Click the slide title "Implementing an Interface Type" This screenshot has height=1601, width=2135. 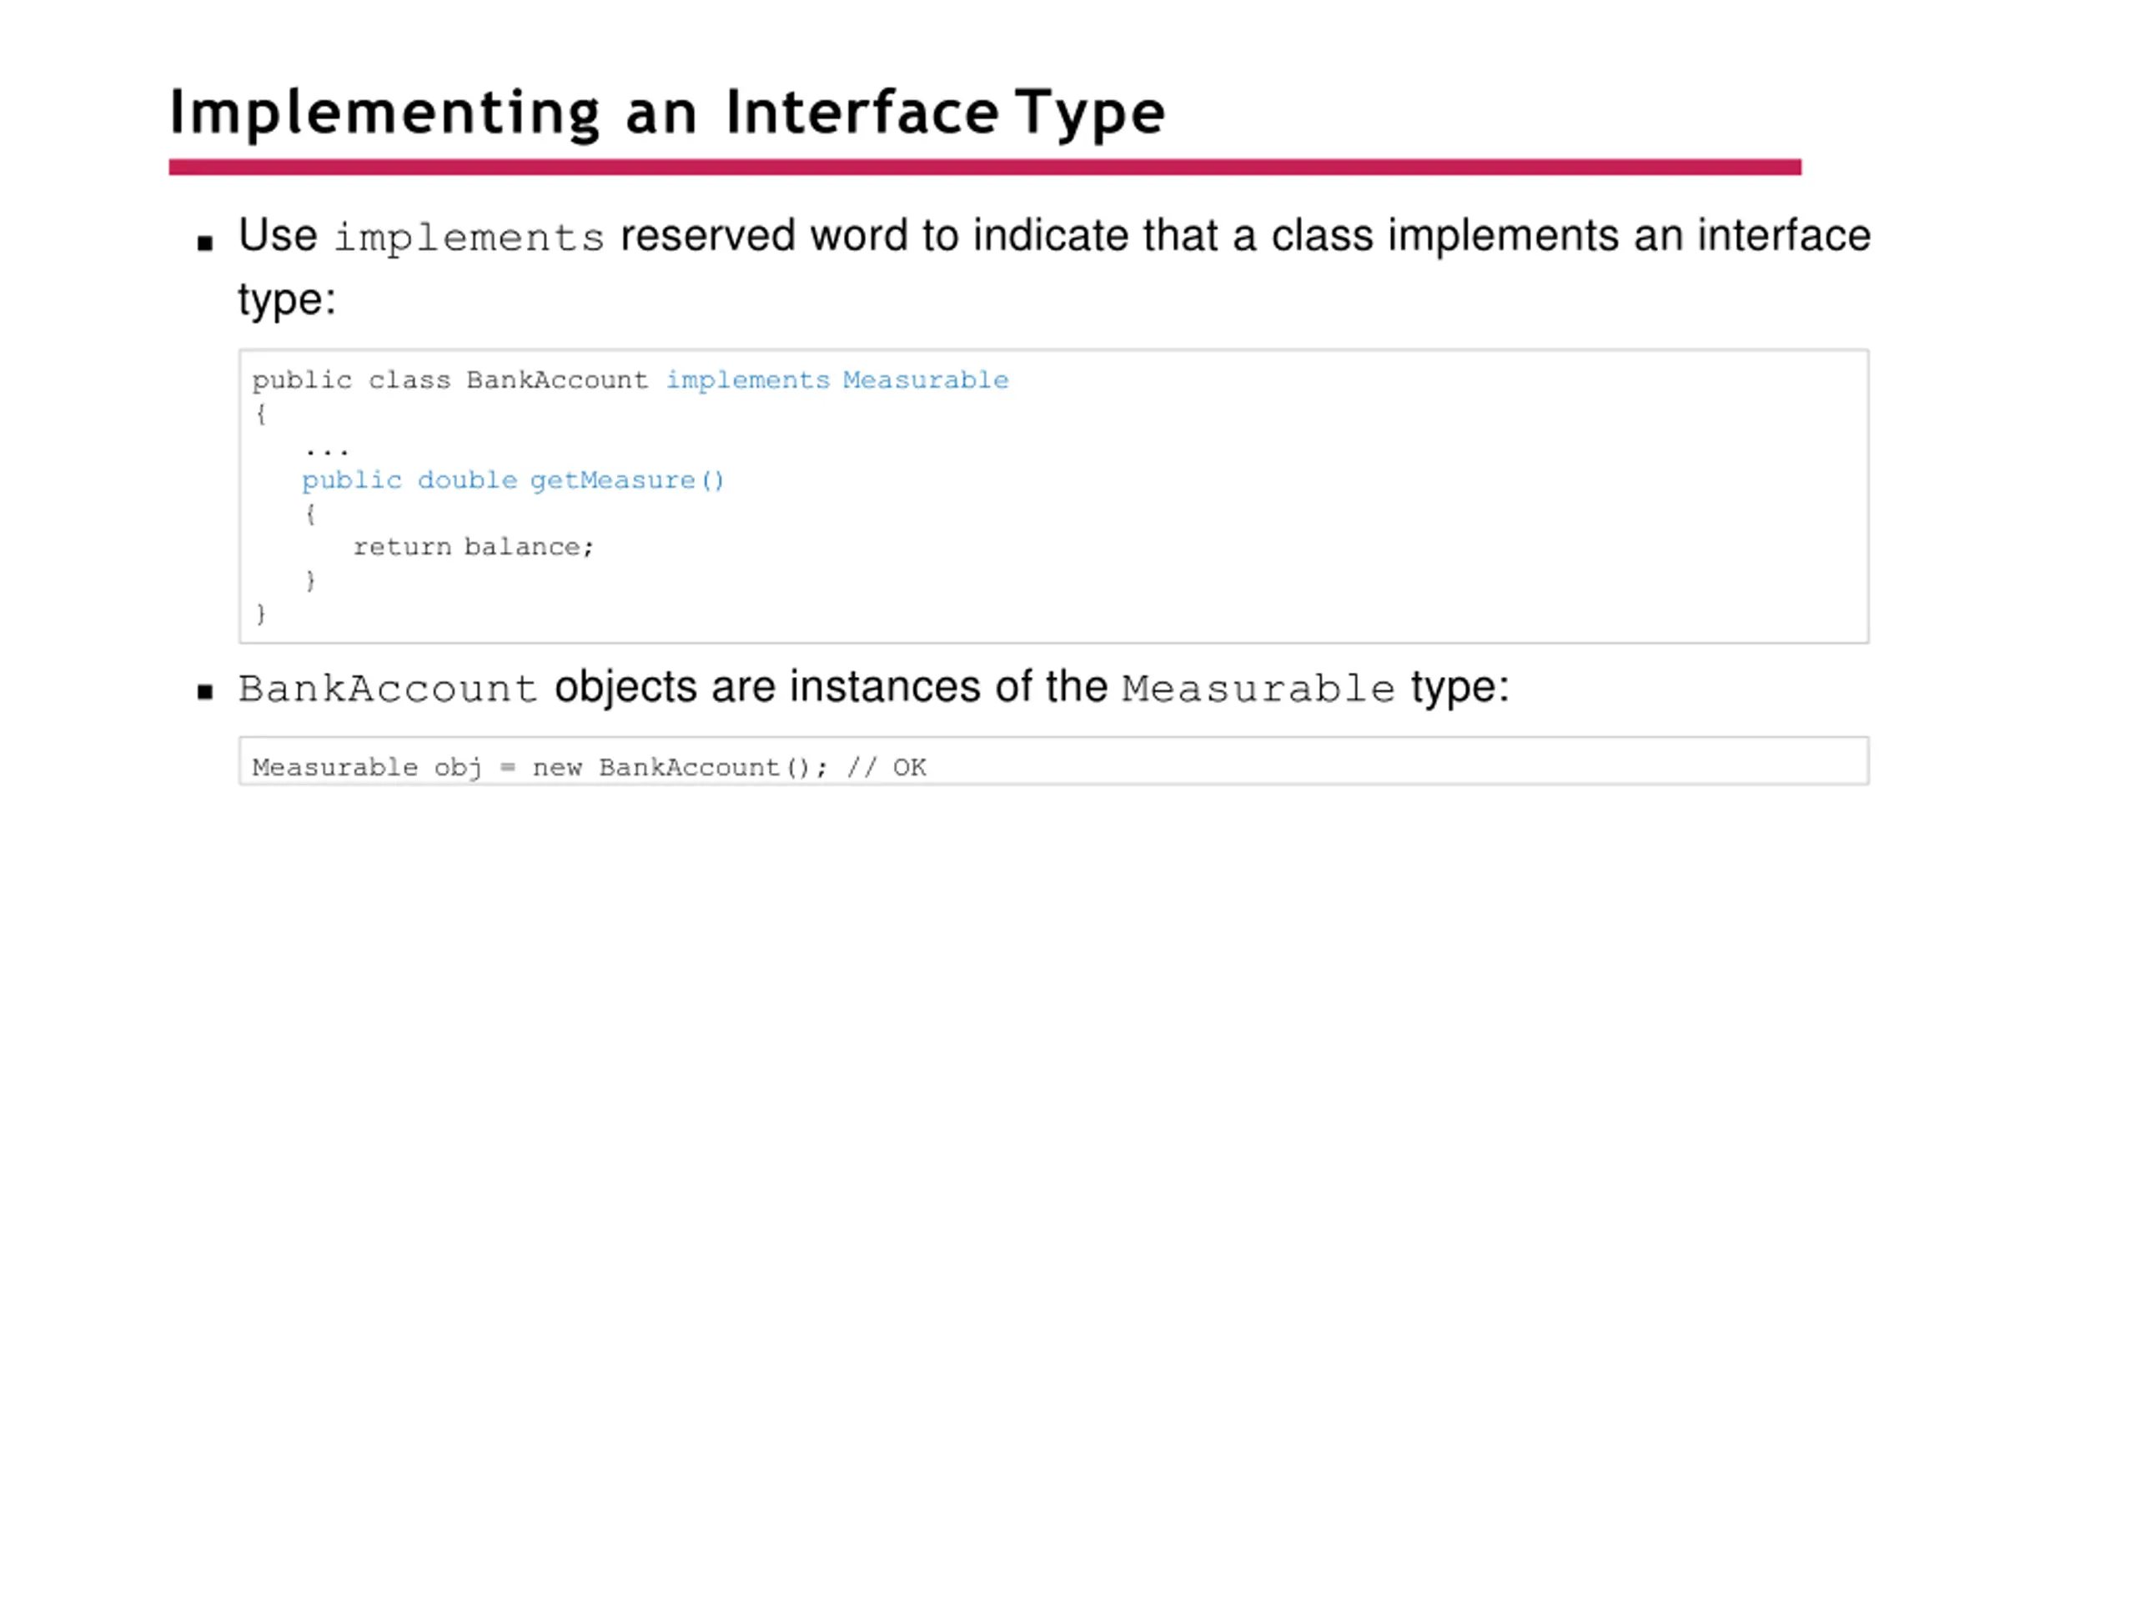tap(667, 113)
